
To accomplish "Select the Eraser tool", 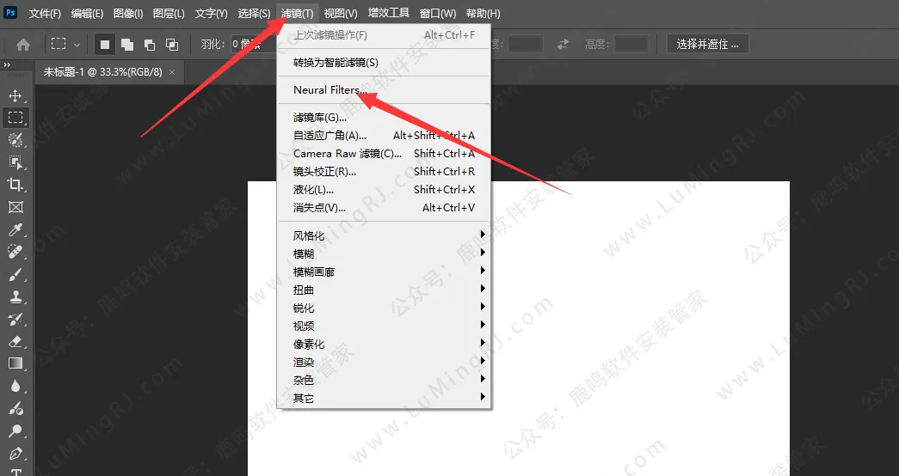I will pyautogui.click(x=15, y=341).
